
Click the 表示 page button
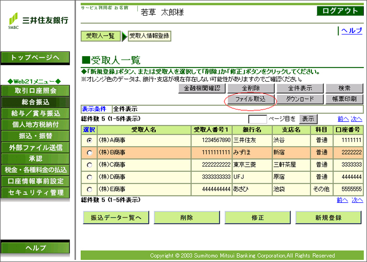click(x=308, y=119)
